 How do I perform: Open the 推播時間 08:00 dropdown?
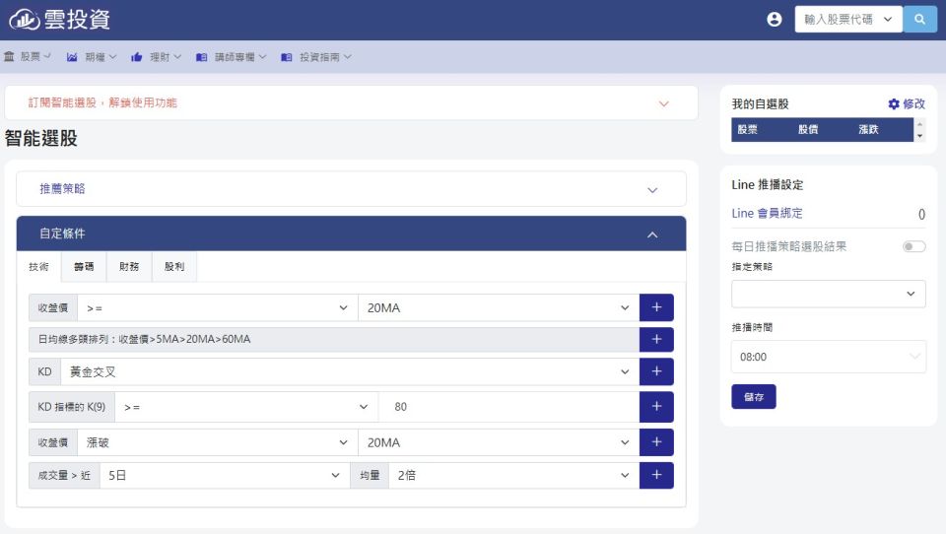(x=828, y=357)
